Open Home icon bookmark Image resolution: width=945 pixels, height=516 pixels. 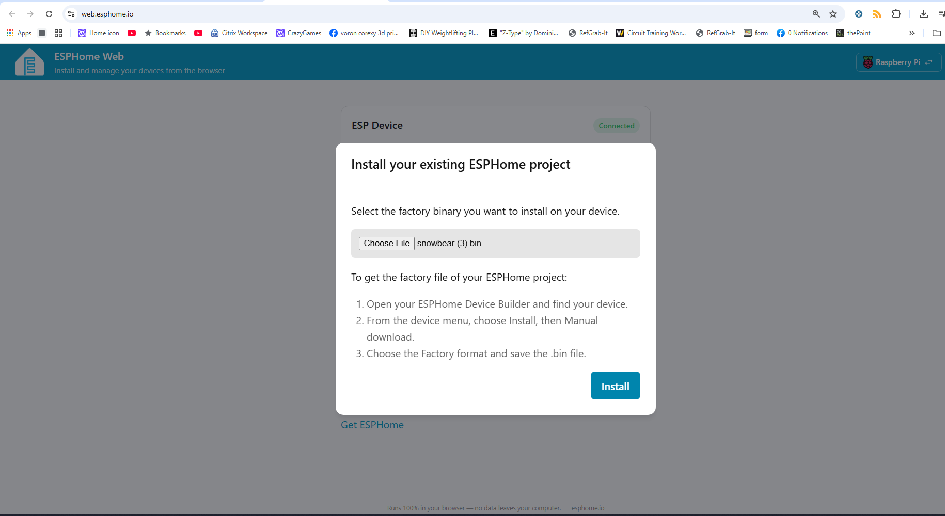tap(99, 33)
